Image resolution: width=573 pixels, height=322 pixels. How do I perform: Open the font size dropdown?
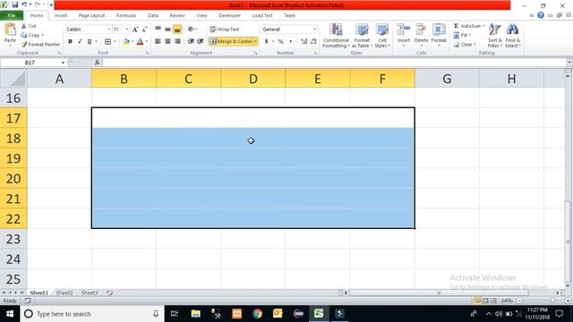click(127, 30)
